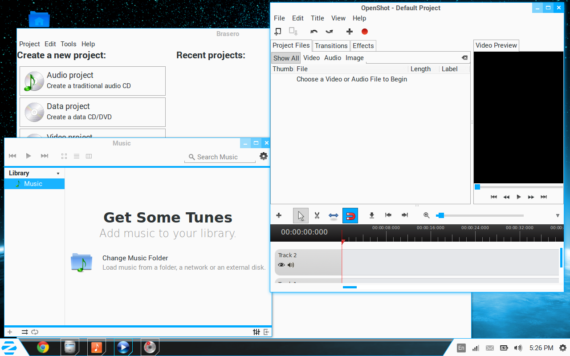The image size is (570, 356).
Task: Click the next track button in Music
Action: click(45, 156)
